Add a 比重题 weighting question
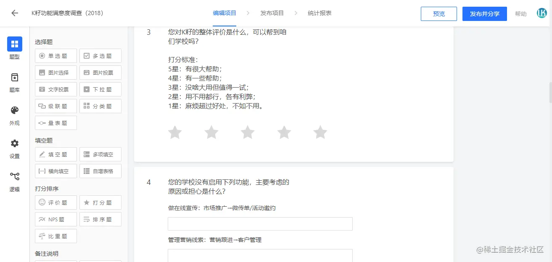Image resolution: width=552 pixels, height=262 pixels. [x=56, y=236]
